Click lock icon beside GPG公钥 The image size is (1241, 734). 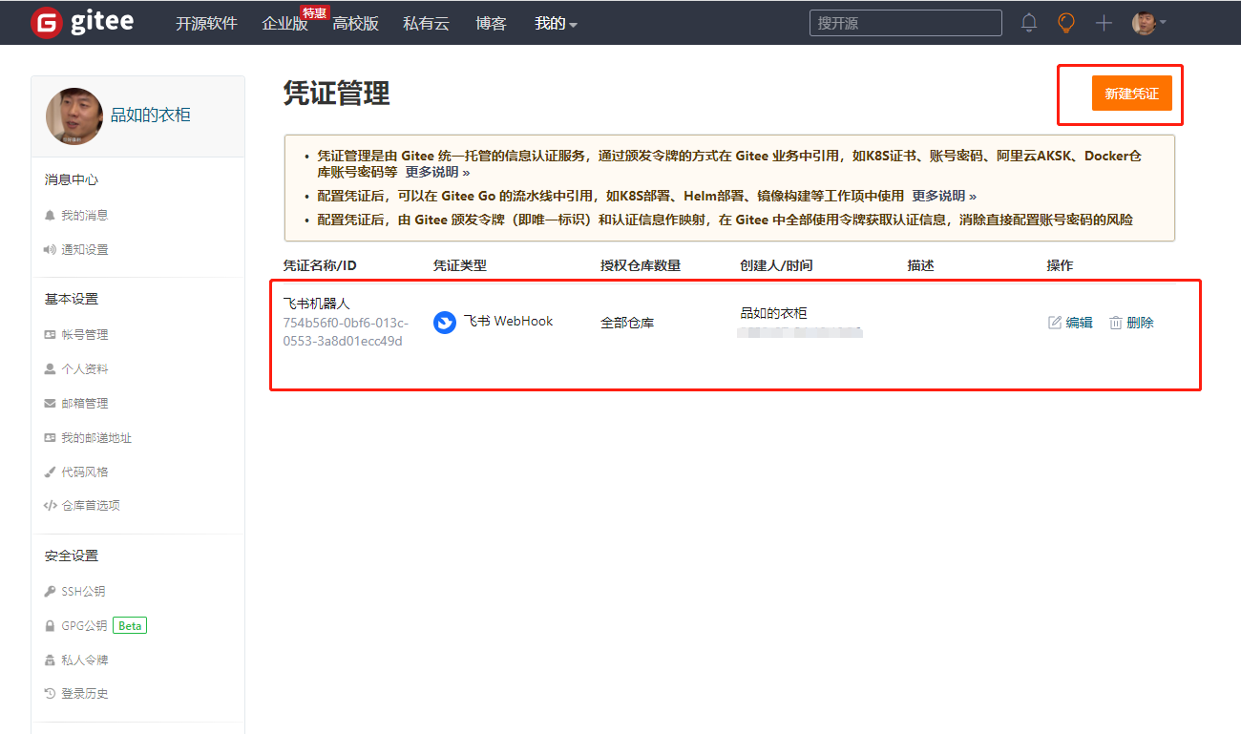[x=51, y=626]
